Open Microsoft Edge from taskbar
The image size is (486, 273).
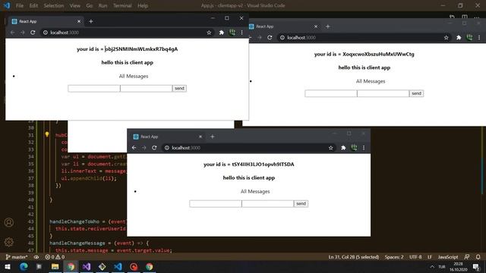24,266
